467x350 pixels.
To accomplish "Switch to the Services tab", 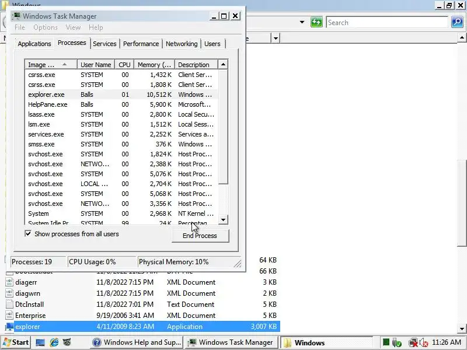I will [104, 44].
